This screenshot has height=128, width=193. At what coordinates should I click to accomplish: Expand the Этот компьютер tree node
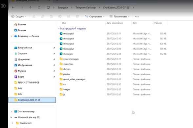click(x=11, y=112)
